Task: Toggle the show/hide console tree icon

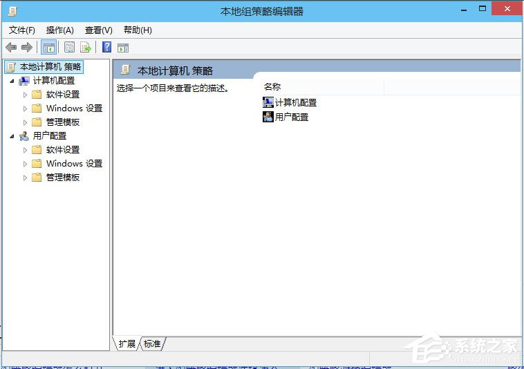Action: pos(49,47)
